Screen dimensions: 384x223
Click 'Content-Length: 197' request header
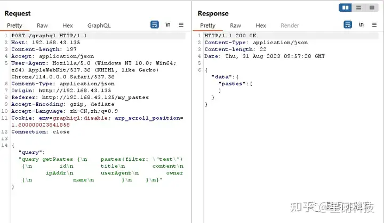[44, 49]
